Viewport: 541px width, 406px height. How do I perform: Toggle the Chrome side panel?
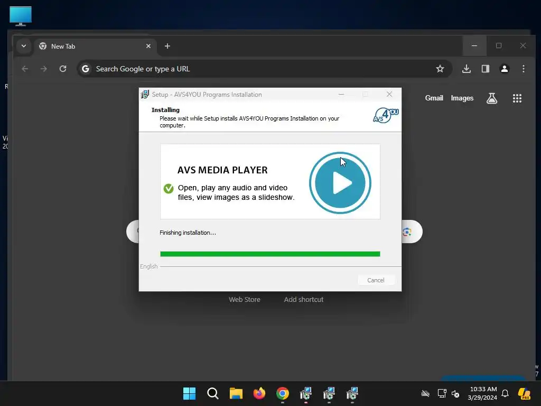[x=486, y=69]
